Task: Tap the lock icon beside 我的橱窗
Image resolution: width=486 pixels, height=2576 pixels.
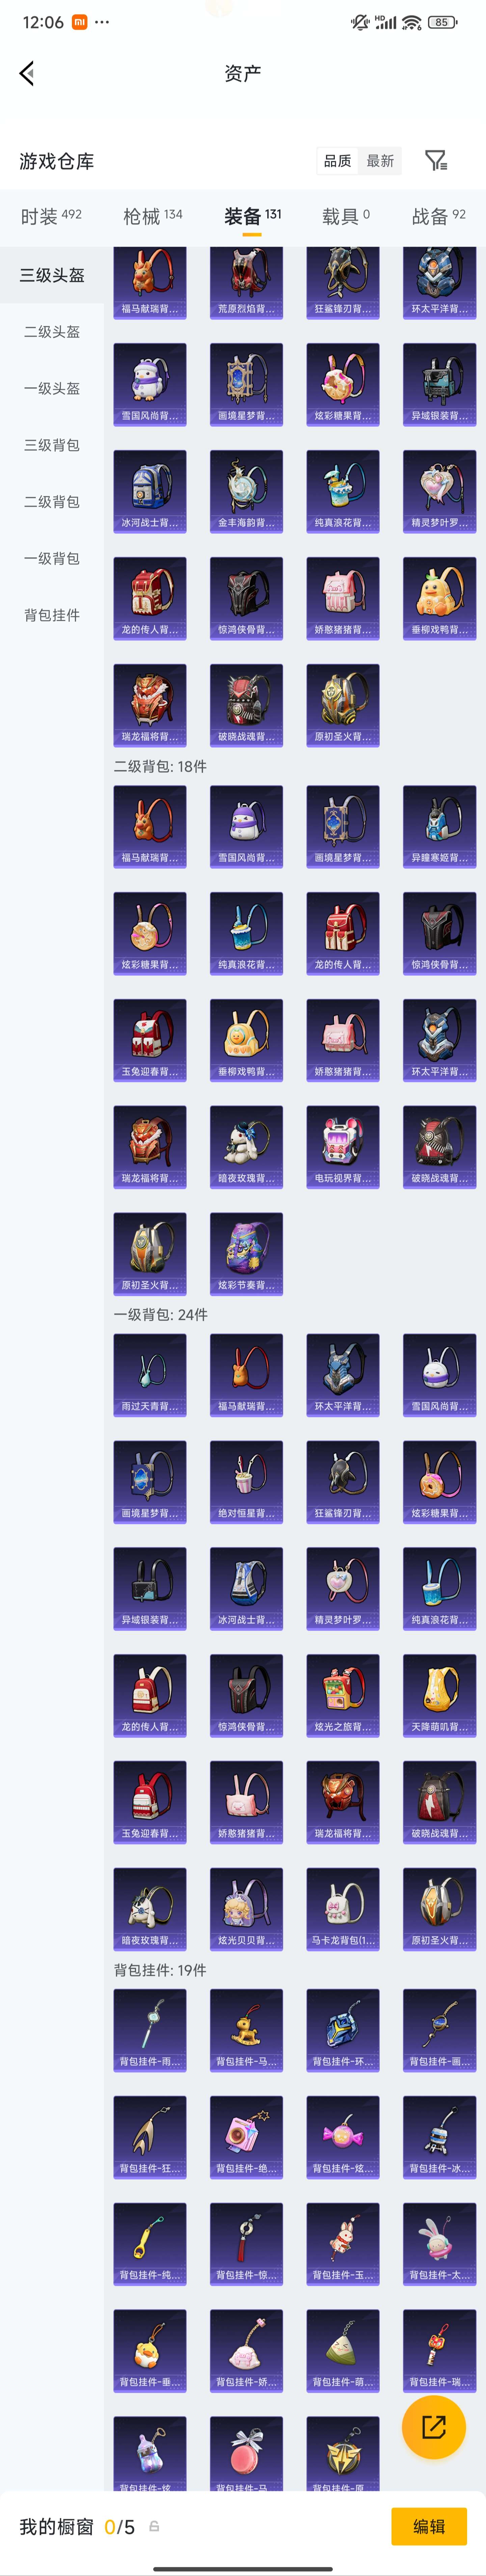Action: point(154,2527)
